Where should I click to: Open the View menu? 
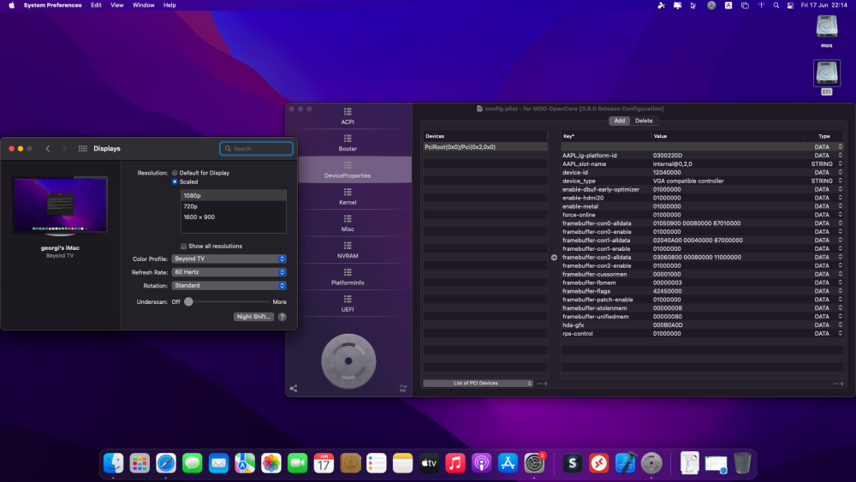[116, 5]
